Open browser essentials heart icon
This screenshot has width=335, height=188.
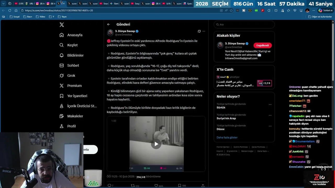(295, 10)
